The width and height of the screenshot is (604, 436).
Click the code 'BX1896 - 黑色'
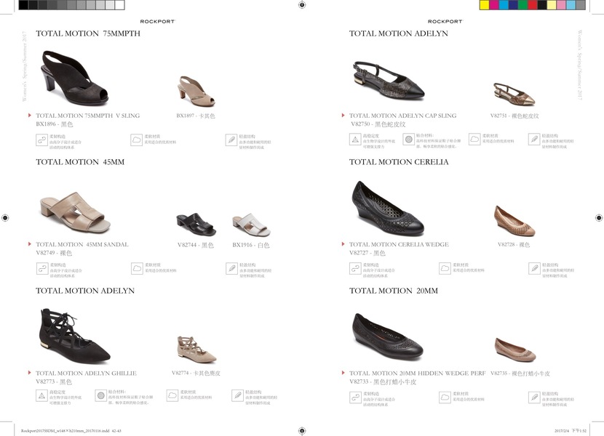point(55,124)
